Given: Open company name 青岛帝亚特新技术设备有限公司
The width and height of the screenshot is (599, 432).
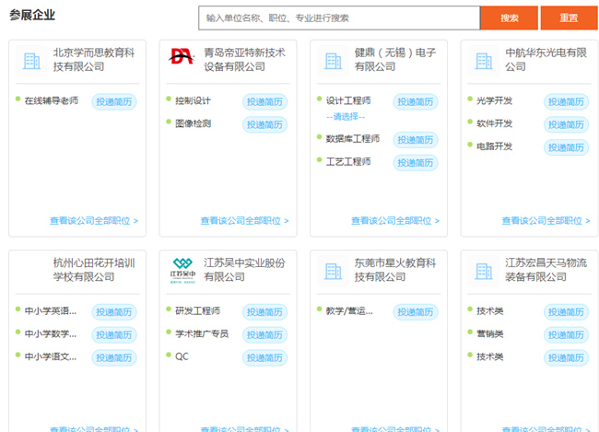Looking at the screenshot, I should (244, 60).
